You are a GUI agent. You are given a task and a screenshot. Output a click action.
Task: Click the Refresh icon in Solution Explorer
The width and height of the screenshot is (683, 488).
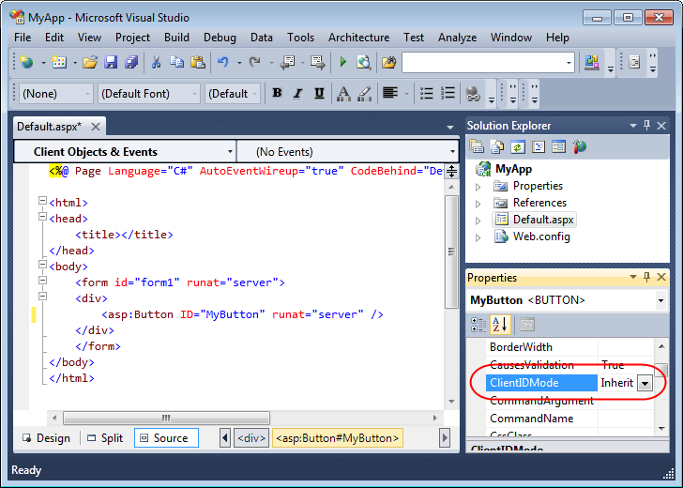click(517, 146)
